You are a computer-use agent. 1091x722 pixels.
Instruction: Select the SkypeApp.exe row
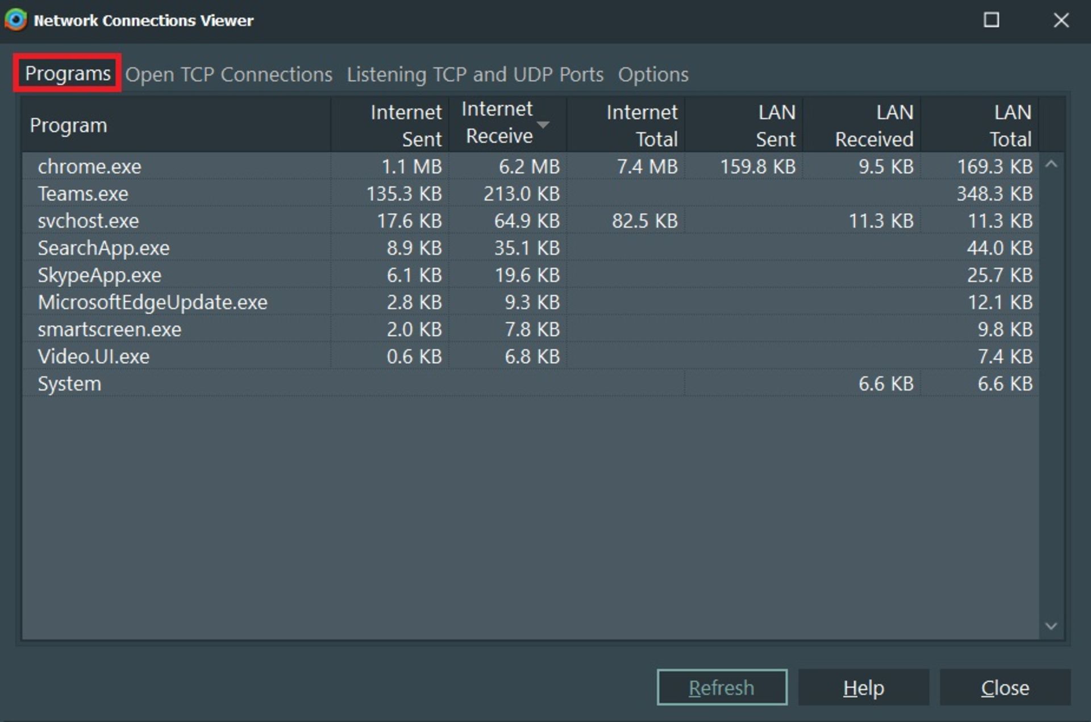(x=531, y=275)
